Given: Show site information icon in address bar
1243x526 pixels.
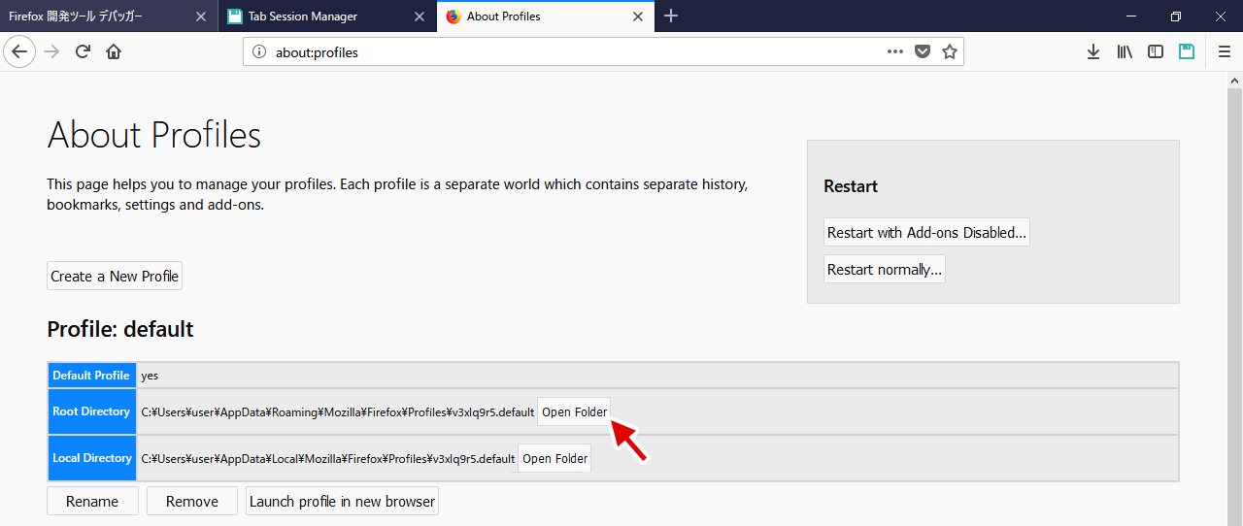Looking at the screenshot, I should [259, 52].
